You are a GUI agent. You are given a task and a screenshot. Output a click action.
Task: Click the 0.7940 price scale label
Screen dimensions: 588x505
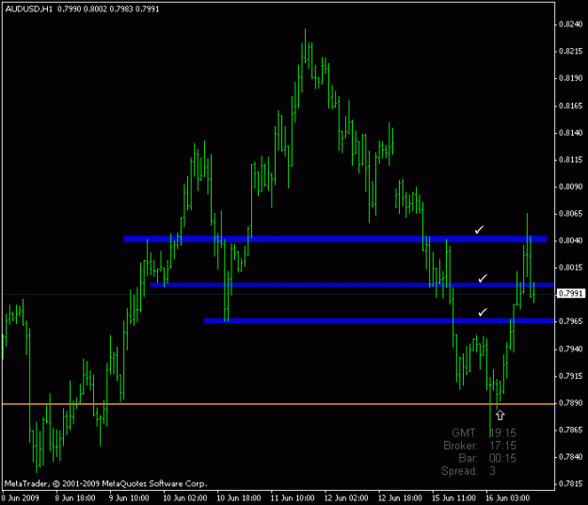(571, 349)
